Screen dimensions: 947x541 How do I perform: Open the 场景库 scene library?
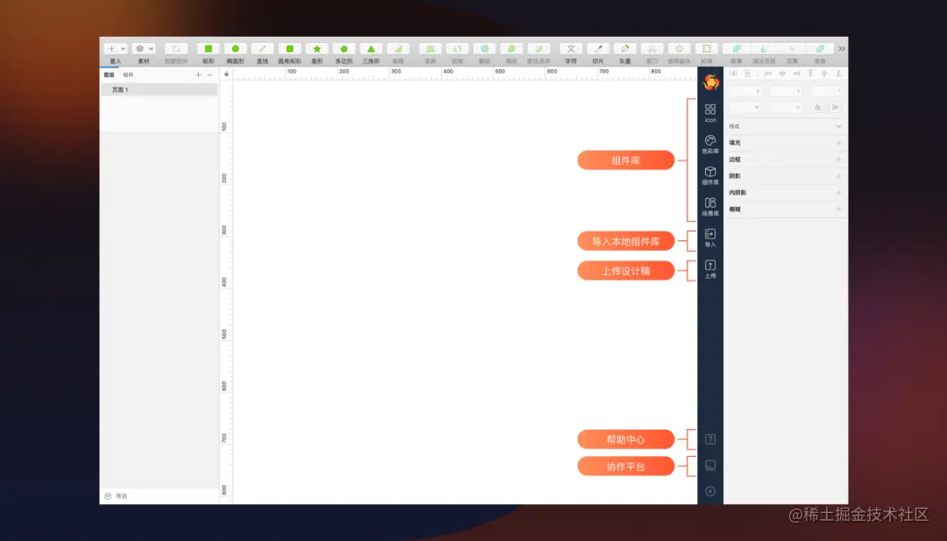pos(710,207)
